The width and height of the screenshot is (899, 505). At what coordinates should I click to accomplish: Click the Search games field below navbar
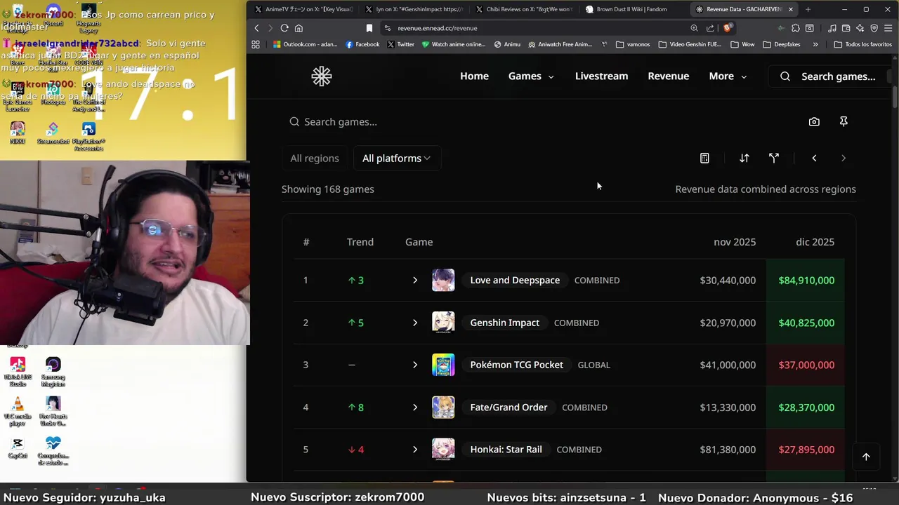(541, 122)
